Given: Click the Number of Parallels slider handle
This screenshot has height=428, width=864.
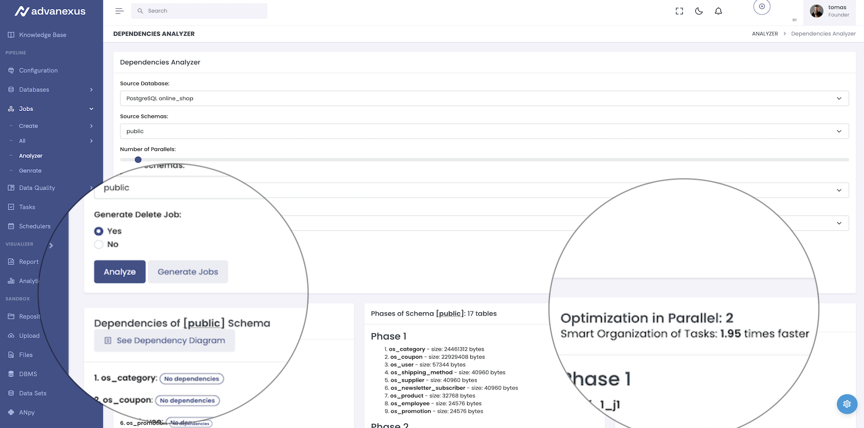Looking at the screenshot, I should click(x=138, y=160).
